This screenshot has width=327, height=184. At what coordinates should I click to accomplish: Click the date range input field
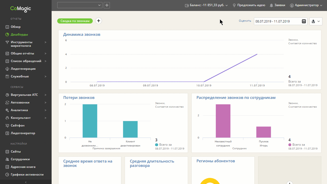281,21
